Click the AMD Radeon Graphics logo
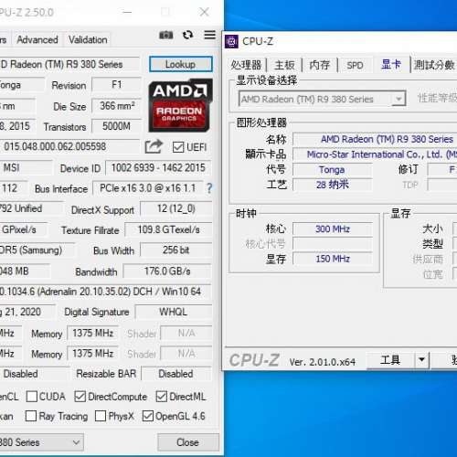 (x=180, y=105)
